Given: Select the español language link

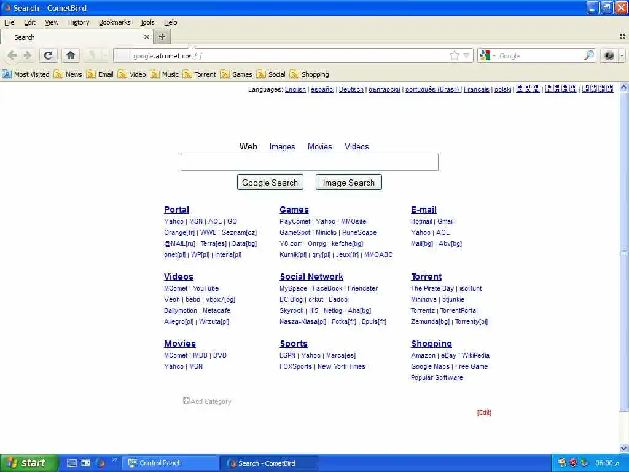Looking at the screenshot, I should [x=322, y=89].
